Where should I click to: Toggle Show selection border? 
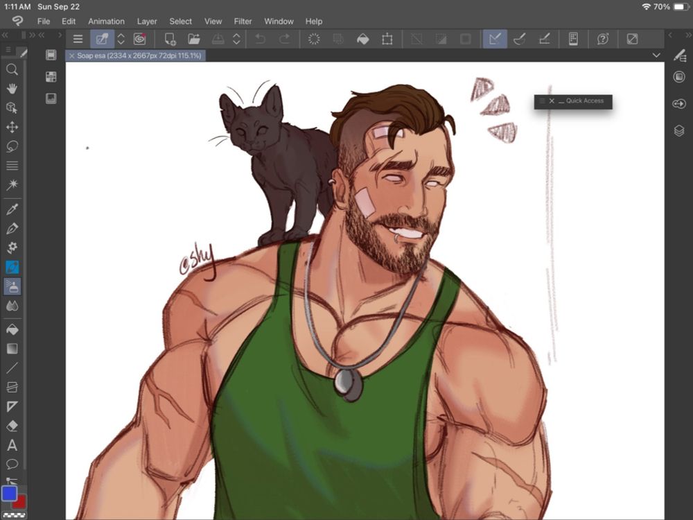[x=466, y=39]
